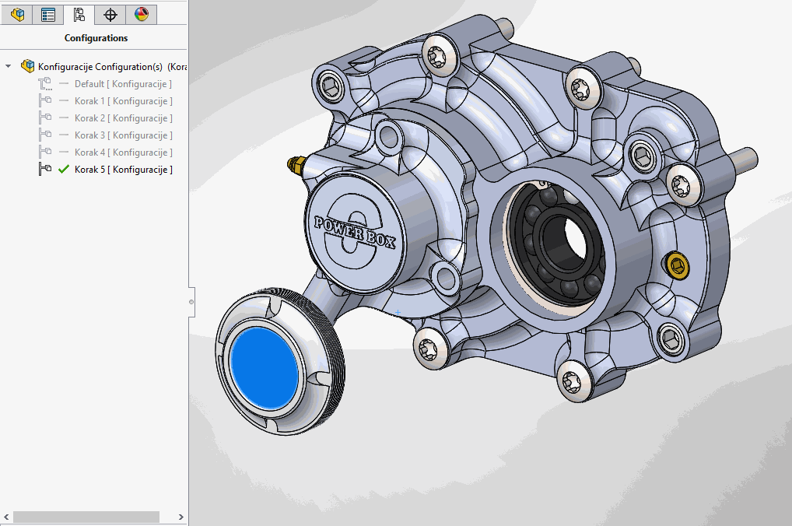The width and height of the screenshot is (792, 526).
Task: Click the green checkmark on Korak 5
Action: (64, 170)
